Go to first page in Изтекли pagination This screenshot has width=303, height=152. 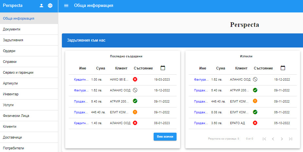(264, 139)
